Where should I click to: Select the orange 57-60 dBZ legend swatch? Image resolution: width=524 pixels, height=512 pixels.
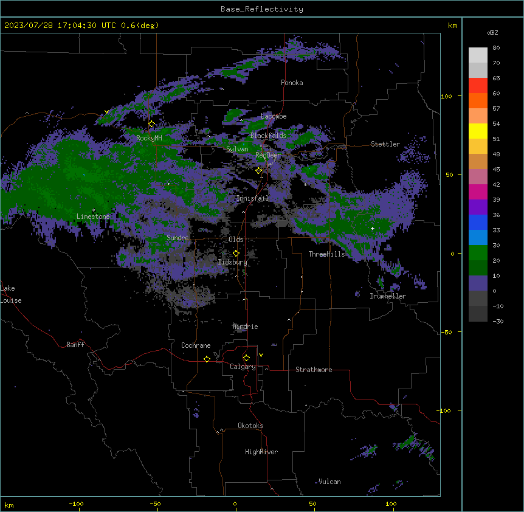click(478, 101)
